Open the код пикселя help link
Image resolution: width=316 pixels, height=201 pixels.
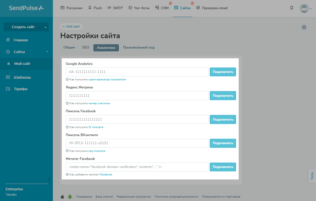97,151
